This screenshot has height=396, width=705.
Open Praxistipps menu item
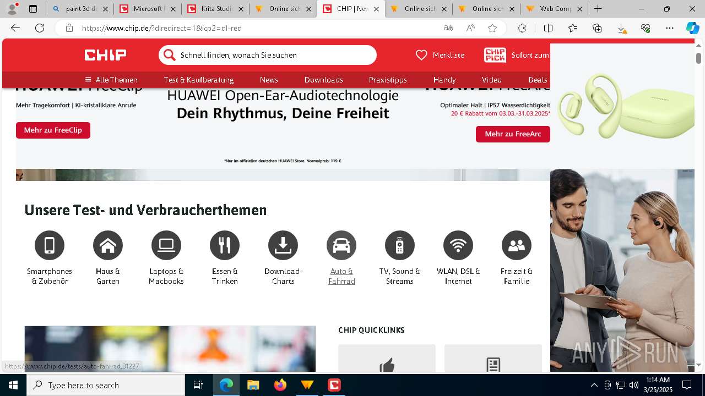388,80
